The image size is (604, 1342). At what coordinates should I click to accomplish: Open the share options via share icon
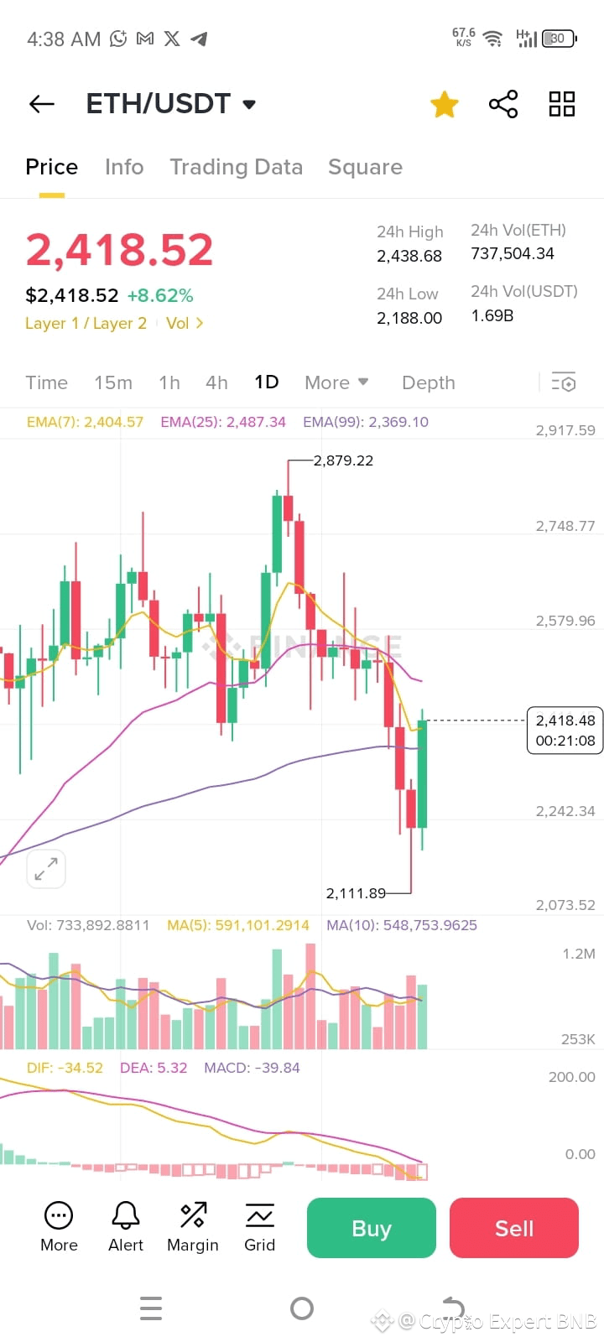[x=502, y=104]
